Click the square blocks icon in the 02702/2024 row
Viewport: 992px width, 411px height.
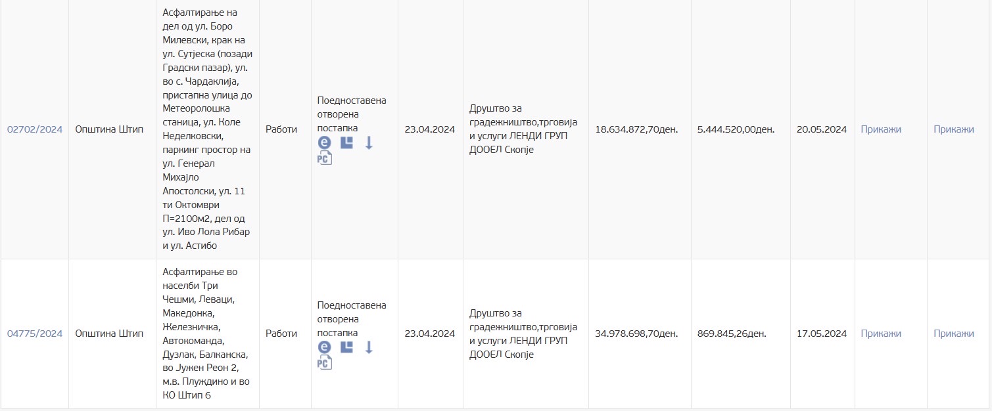(346, 142)
